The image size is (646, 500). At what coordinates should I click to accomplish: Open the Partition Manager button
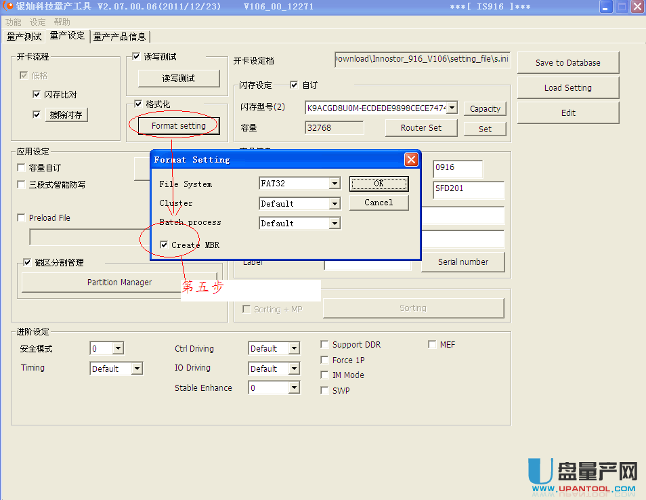[119, 283]
